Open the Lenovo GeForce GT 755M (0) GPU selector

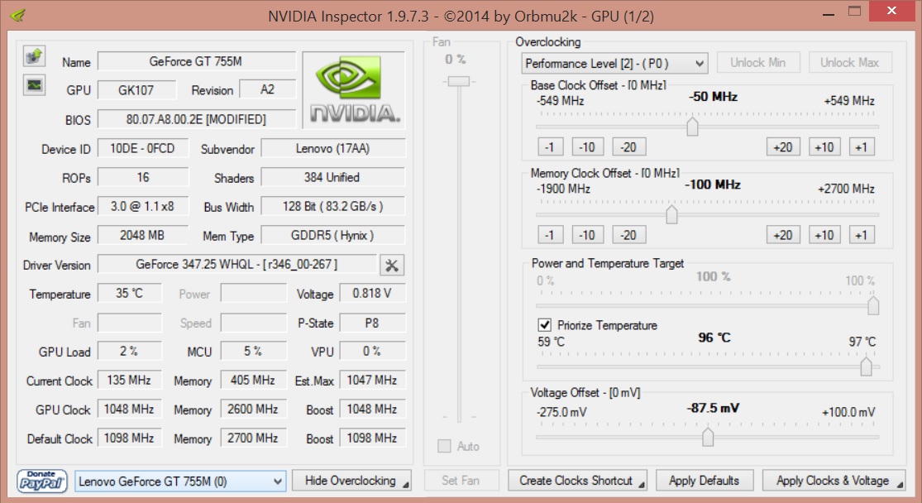pos(180,481)
